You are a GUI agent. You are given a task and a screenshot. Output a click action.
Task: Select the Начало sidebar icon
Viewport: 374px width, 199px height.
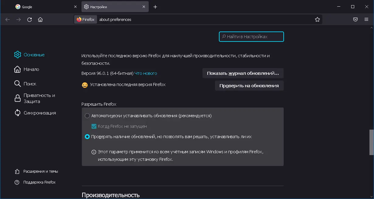click(17, 69)
